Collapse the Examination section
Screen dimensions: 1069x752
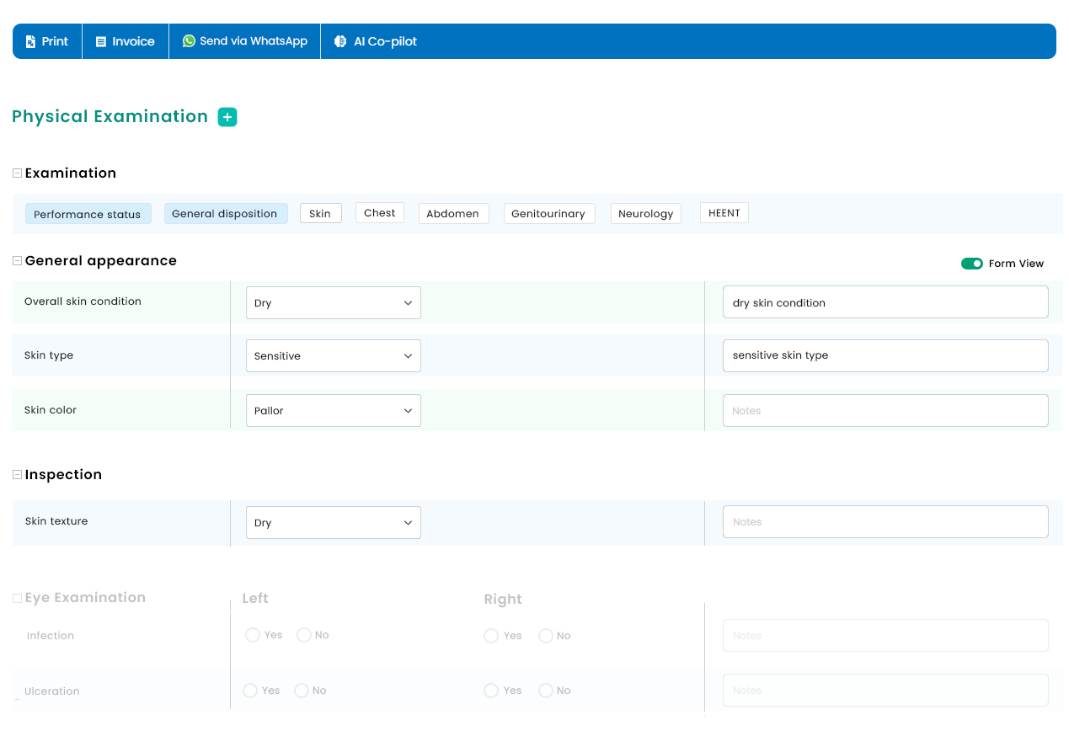(x=17, y=173)
